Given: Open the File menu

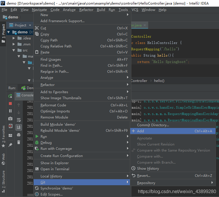Looking at the screenshot, I should (x=4, y=10).
